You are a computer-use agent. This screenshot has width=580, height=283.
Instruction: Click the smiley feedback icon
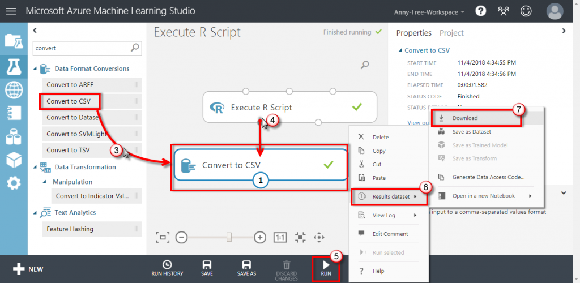(525, 11)
